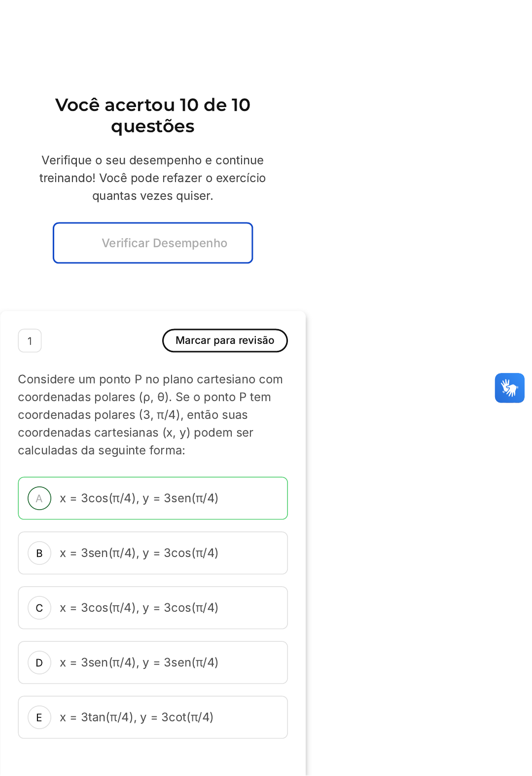532x776 pixels.
Task: Click answer text 'x = 3tan(π/4), y = 3cot(π/4)'
Action: click(137, 717)
